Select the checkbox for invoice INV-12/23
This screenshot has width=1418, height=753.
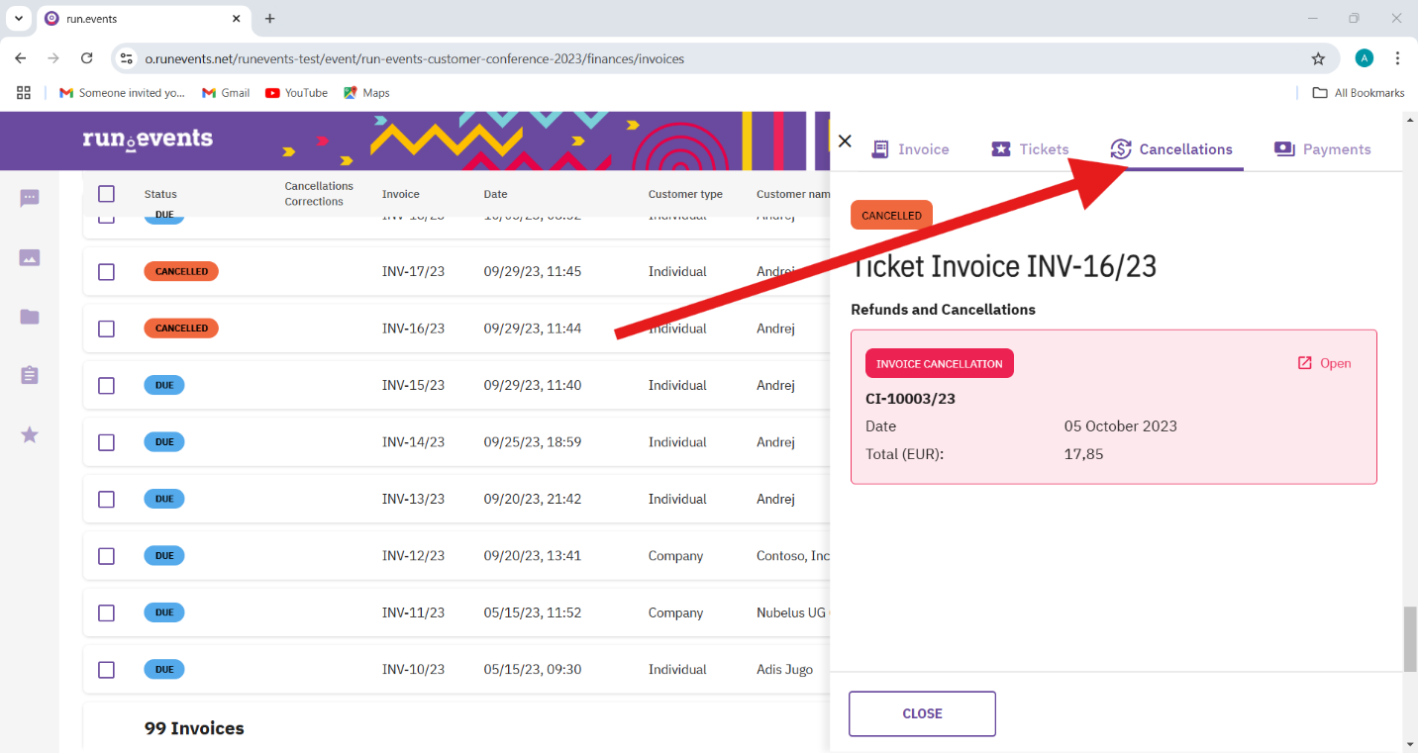[107, 556]
